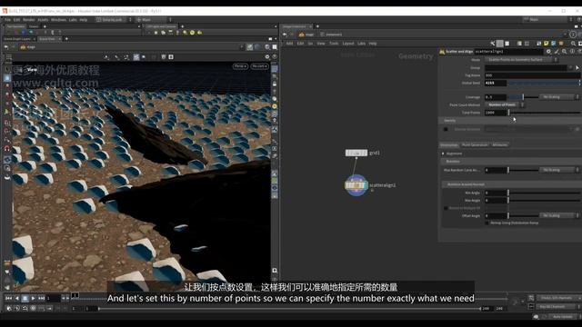Open the Assets menu

43,20
